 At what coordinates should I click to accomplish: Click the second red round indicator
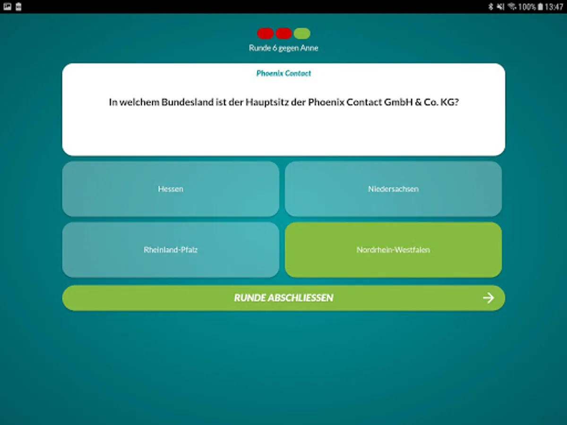283,34
